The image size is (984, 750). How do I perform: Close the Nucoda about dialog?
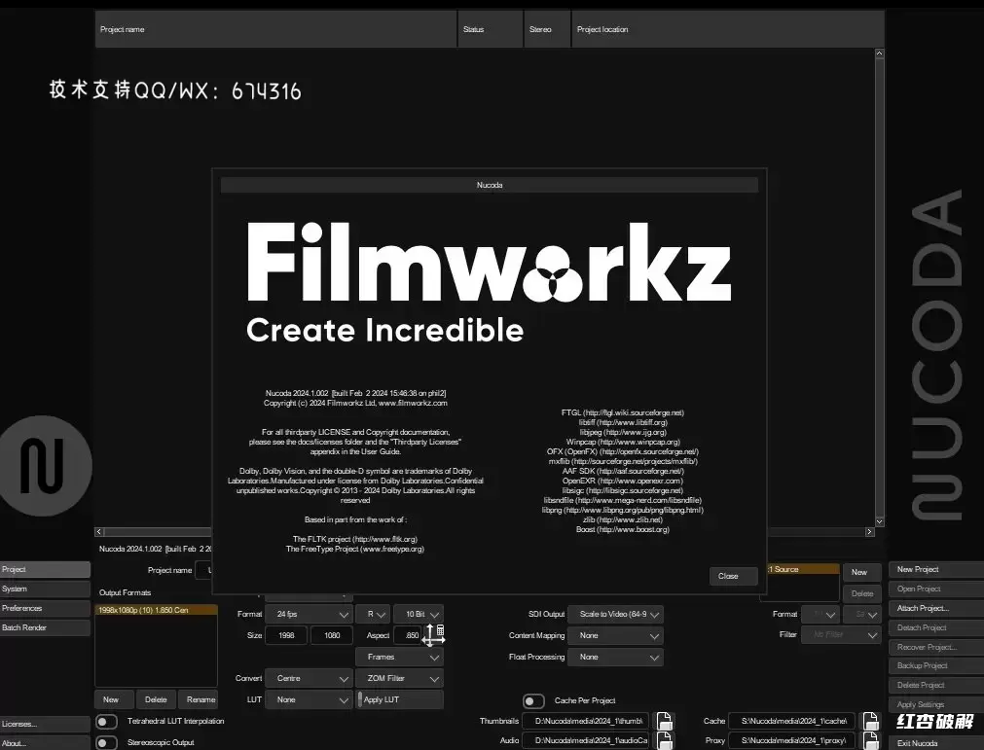[x=734, y=576]
